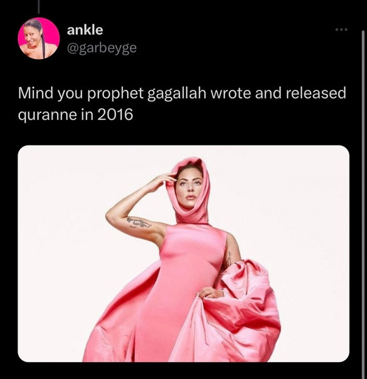Open the @garbeyge handle link
Viewport: 367px width, 379px height.
102,48
